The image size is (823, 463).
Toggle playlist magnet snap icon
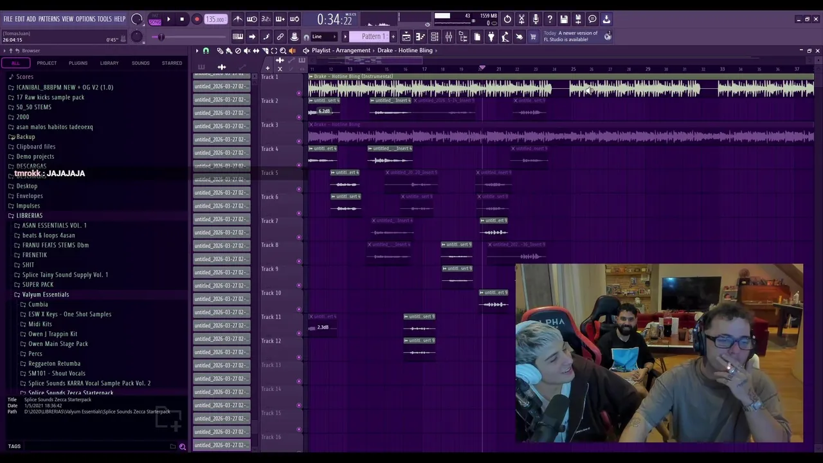tap(206, 50)
